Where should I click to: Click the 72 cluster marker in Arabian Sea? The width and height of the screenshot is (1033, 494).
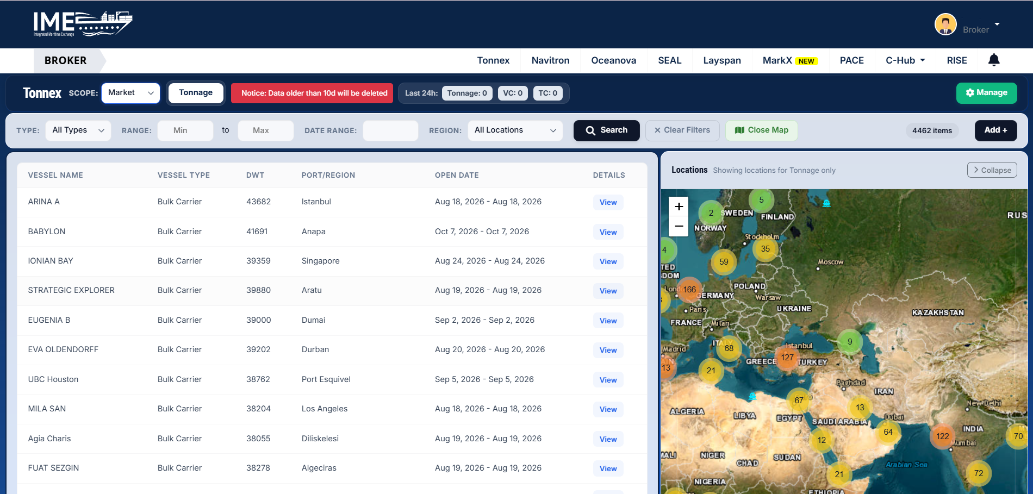(979, 473)
